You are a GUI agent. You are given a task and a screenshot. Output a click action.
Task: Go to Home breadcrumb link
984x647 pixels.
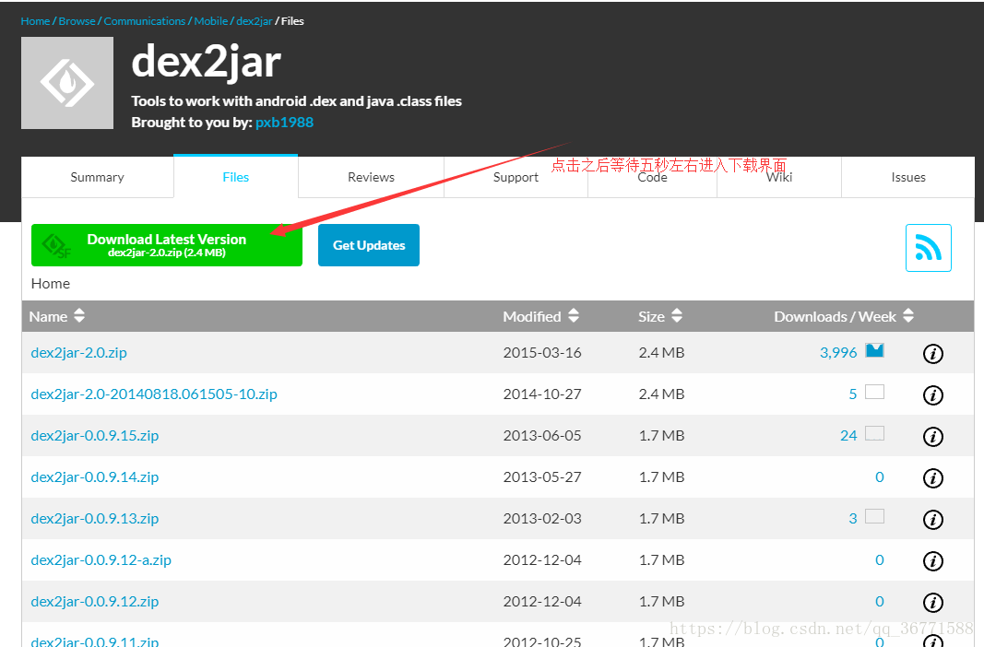pos(35,21)
